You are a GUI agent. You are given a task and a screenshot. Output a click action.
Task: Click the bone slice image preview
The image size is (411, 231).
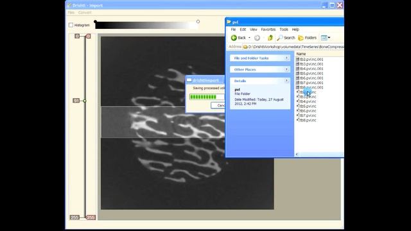coord(187,123)
